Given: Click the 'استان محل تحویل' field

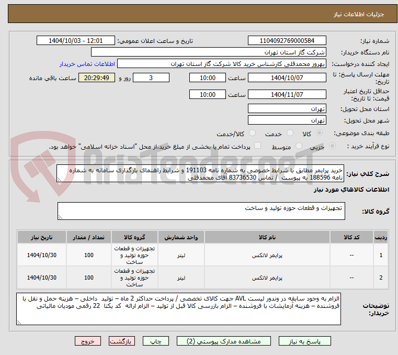Looking at the screenshot, I should pyautogui.click(x=287, y=108).
